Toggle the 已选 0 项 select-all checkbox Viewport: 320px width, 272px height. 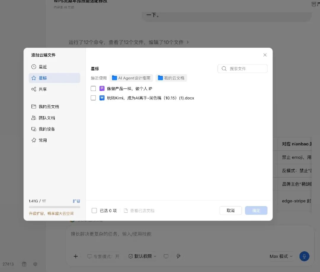click(94, 211)
